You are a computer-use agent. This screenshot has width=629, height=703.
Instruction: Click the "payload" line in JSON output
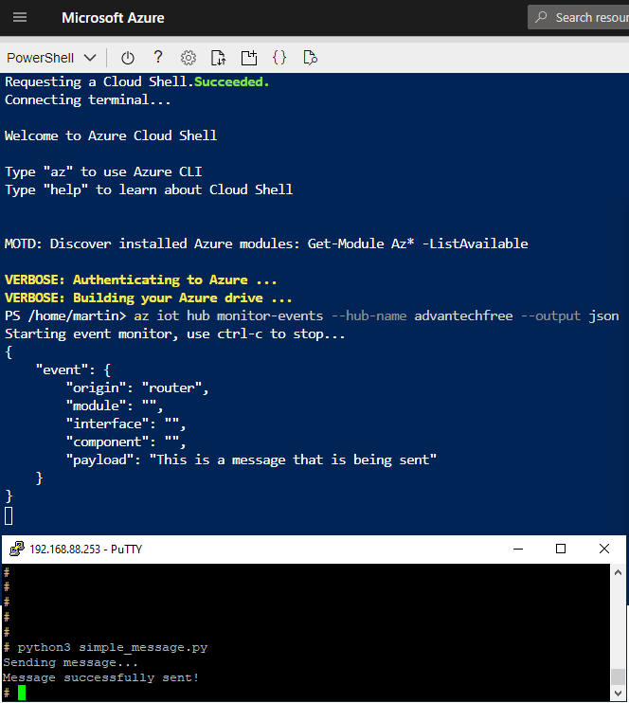pyautogui.click(x=251, y=460)
